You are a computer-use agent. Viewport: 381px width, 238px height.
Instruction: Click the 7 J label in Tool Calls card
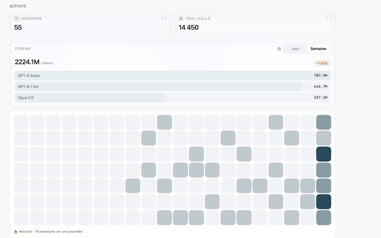click(328, 18)
